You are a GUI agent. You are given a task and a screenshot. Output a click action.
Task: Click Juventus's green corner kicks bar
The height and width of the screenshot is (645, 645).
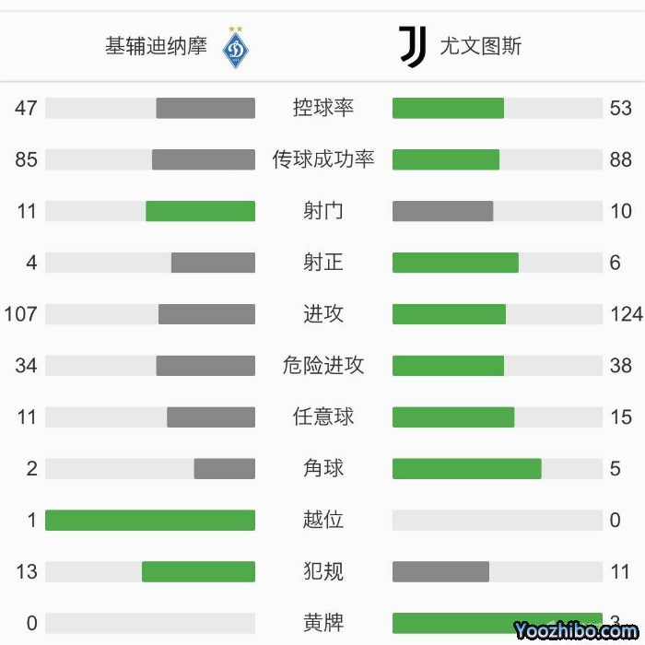pyautogui.click(x=466, y=469)
